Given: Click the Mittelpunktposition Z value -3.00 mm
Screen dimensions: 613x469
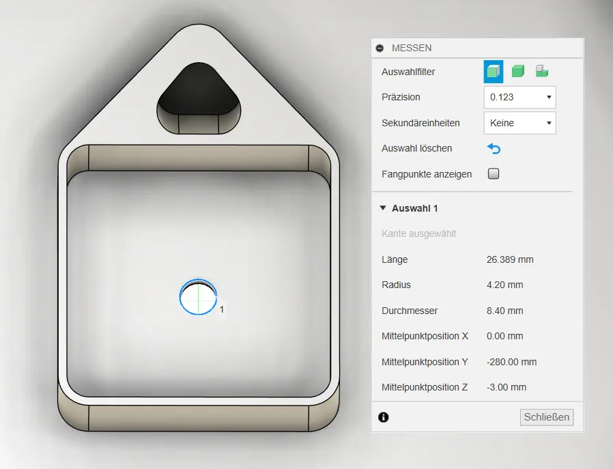Looking at the screenshot, I should click(x=507, y=387).
